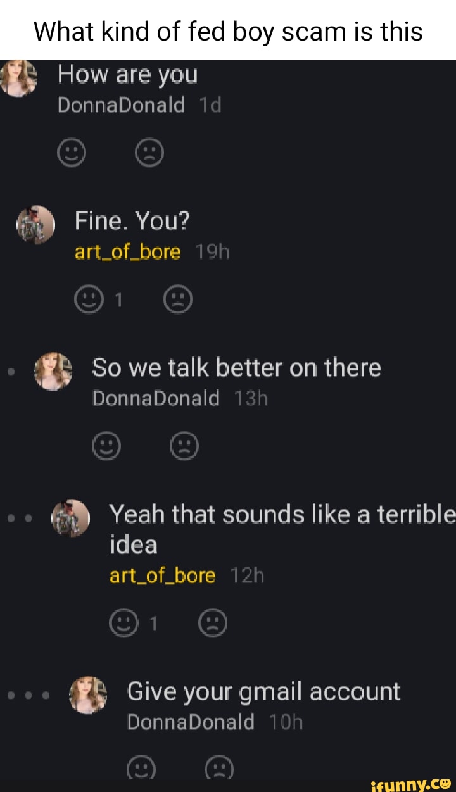Tap the smile icon under "Give your gmail account"
456x792 pixels.
(141, 769)
